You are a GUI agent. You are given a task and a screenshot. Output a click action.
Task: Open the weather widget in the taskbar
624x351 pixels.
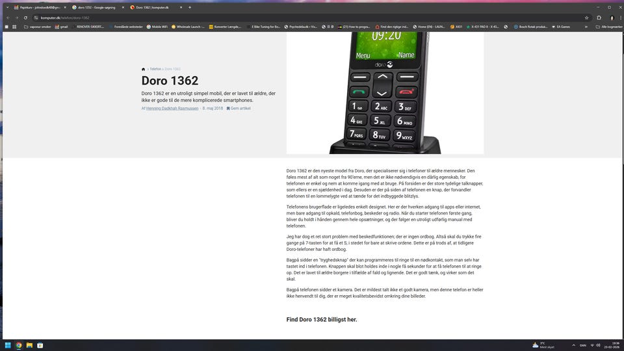pos(543,345)
